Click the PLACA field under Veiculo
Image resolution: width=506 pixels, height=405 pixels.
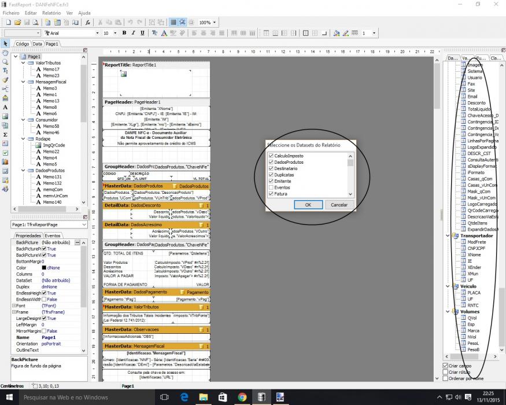point(474,293)
